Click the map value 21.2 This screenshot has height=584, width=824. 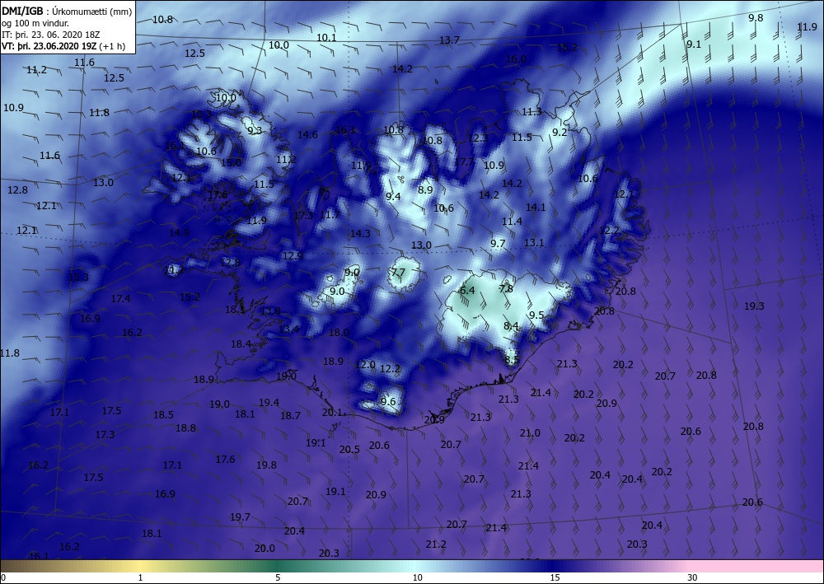tap(436, 544)
